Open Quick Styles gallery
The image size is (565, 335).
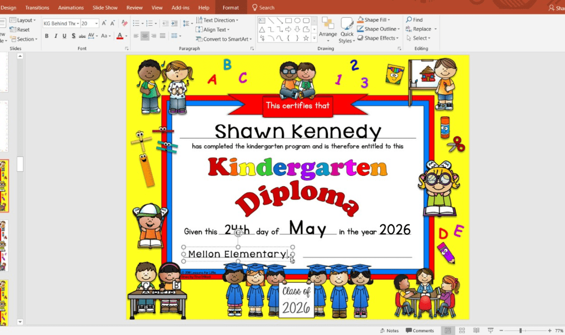pyautogui.click(x=347, y=30)
